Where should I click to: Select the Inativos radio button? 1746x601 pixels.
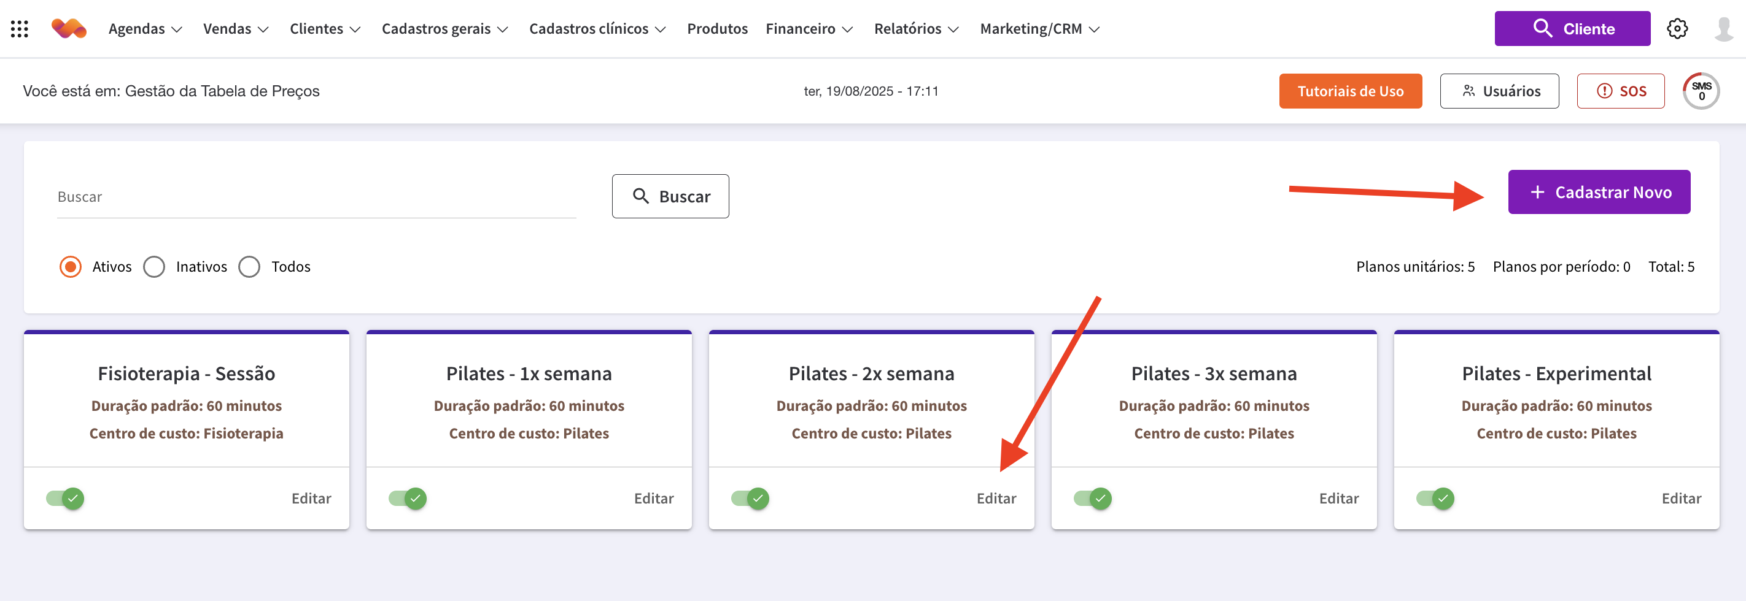point(155,267)
